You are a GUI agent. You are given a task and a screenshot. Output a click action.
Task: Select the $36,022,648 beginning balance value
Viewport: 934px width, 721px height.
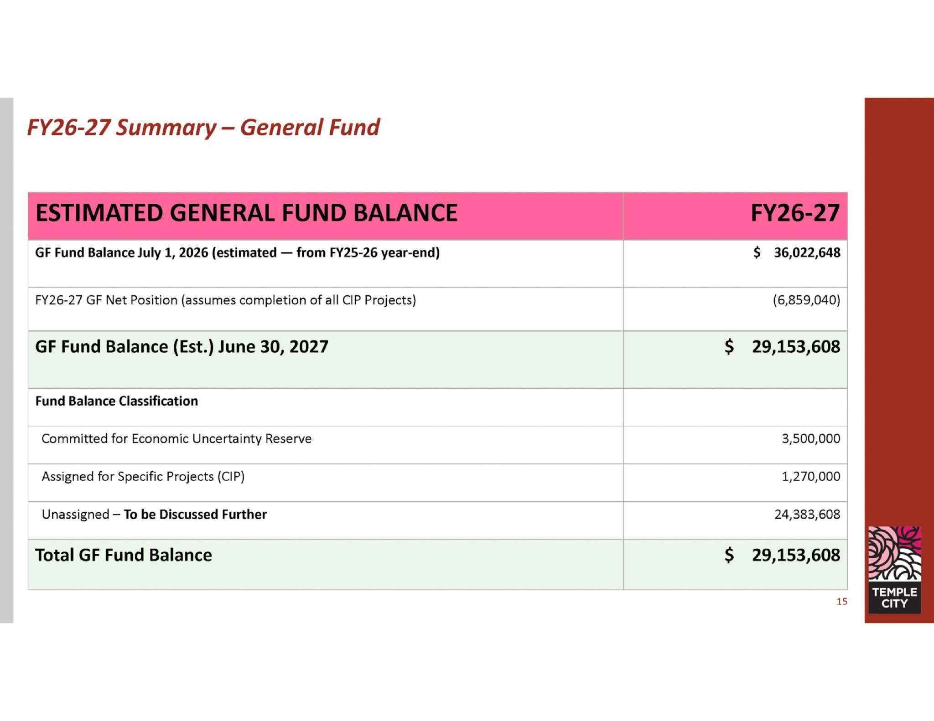tap(797, 252)
